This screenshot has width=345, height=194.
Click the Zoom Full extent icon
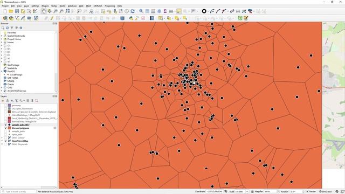pyautogui.click(x=67, y=11)
